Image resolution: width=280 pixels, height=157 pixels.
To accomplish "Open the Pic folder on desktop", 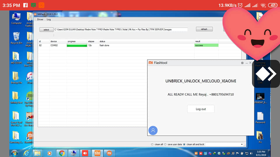I will 260,137.
